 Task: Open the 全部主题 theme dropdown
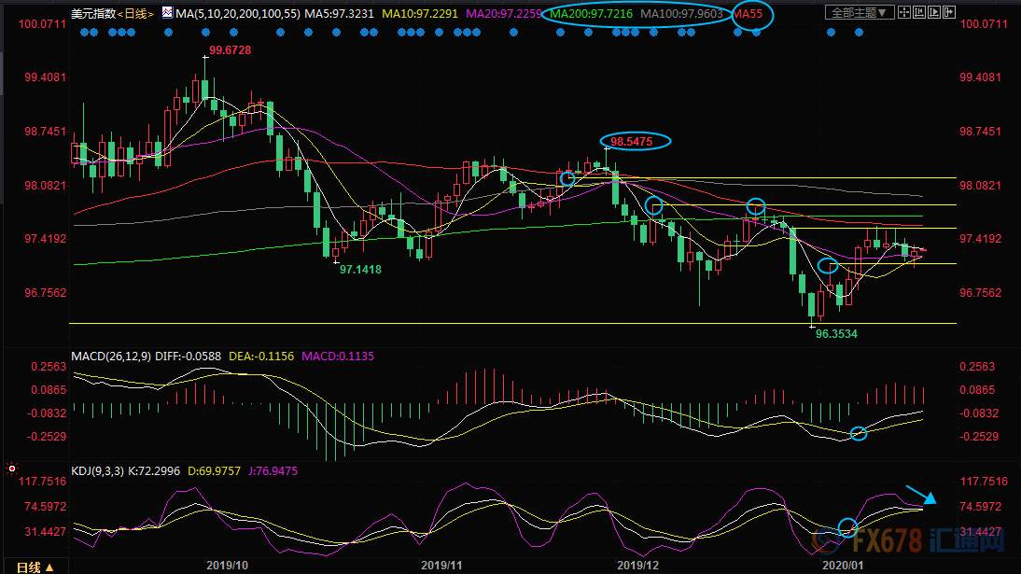pyautogui.click(x=860, y=12)
